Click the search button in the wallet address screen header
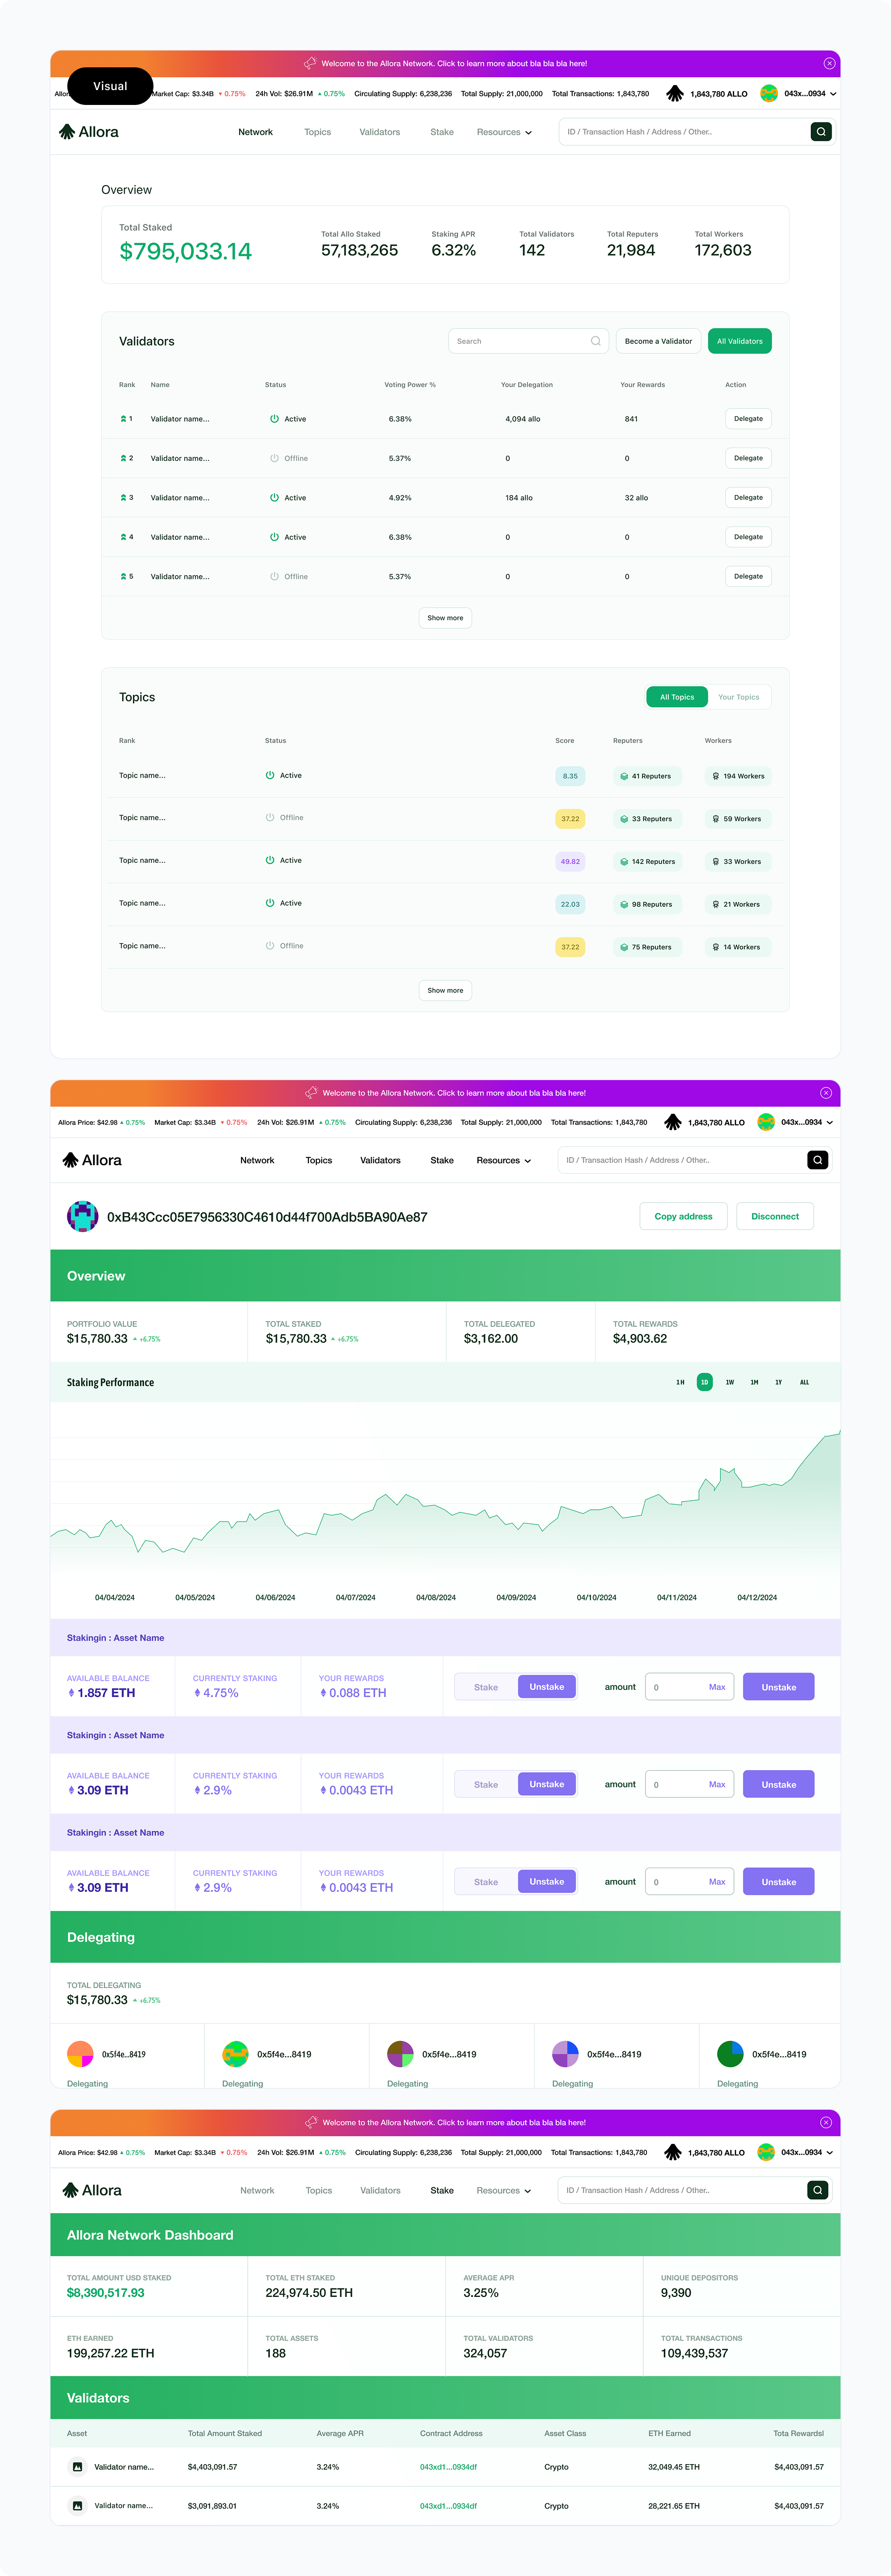This screenshot has height=2576, width=891. coord(818,1160)
